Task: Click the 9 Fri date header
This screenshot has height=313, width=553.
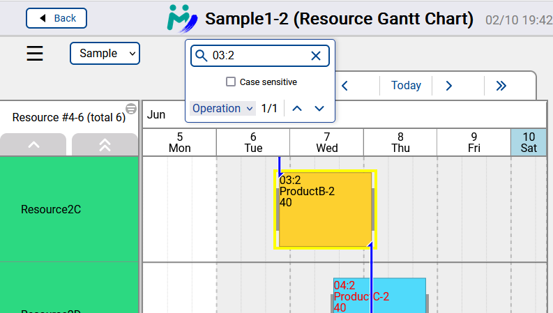Action: pos(474,142)
